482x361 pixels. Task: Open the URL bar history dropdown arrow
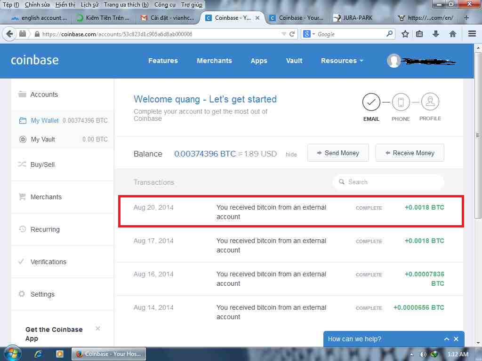284,34
